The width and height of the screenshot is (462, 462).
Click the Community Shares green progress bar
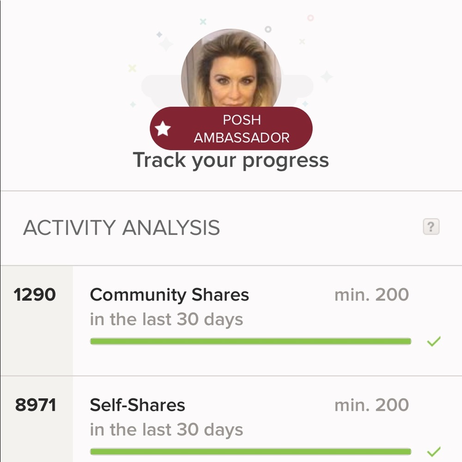(250, 341)
